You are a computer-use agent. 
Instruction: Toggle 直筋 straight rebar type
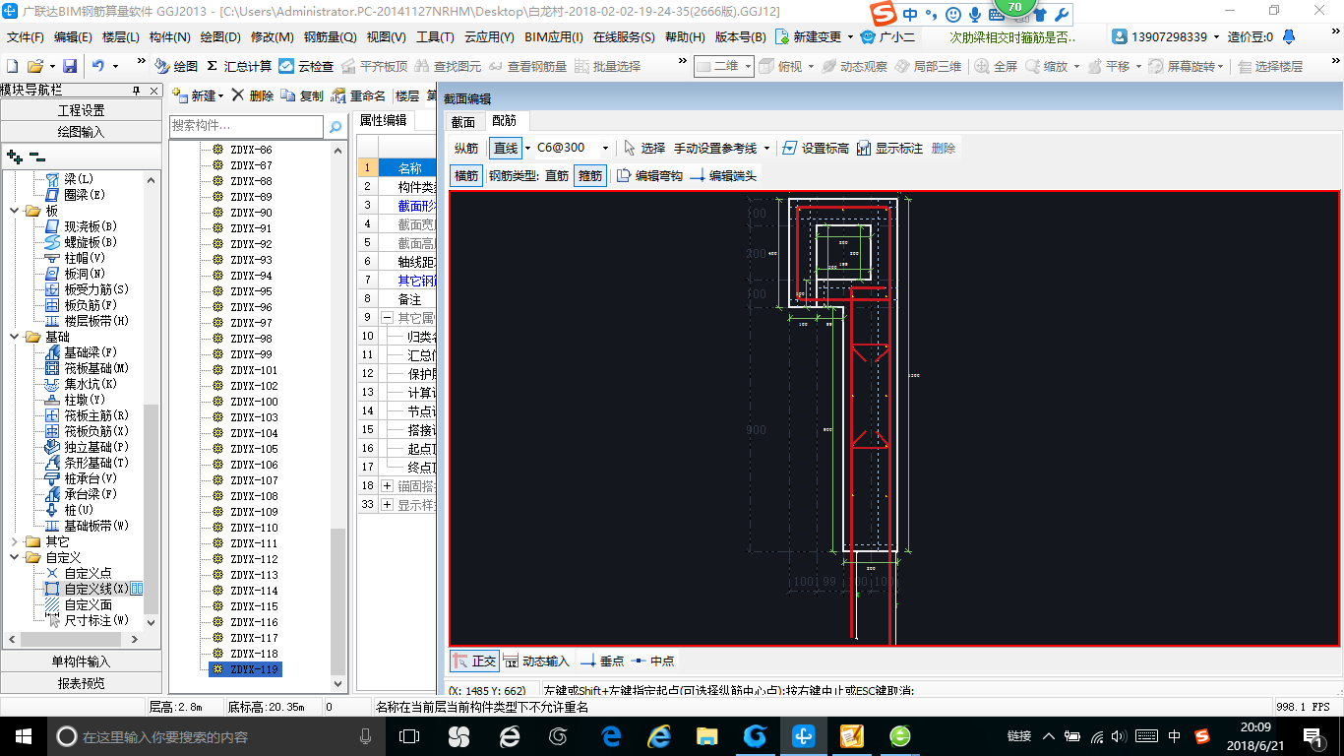[557, 175]
